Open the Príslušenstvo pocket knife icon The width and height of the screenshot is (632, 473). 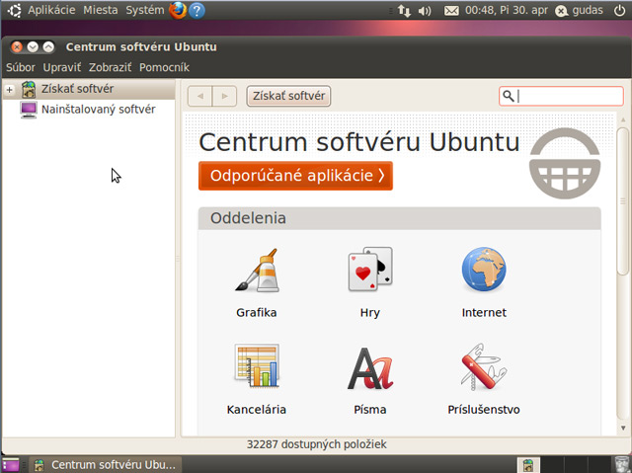tap(483, 366)
